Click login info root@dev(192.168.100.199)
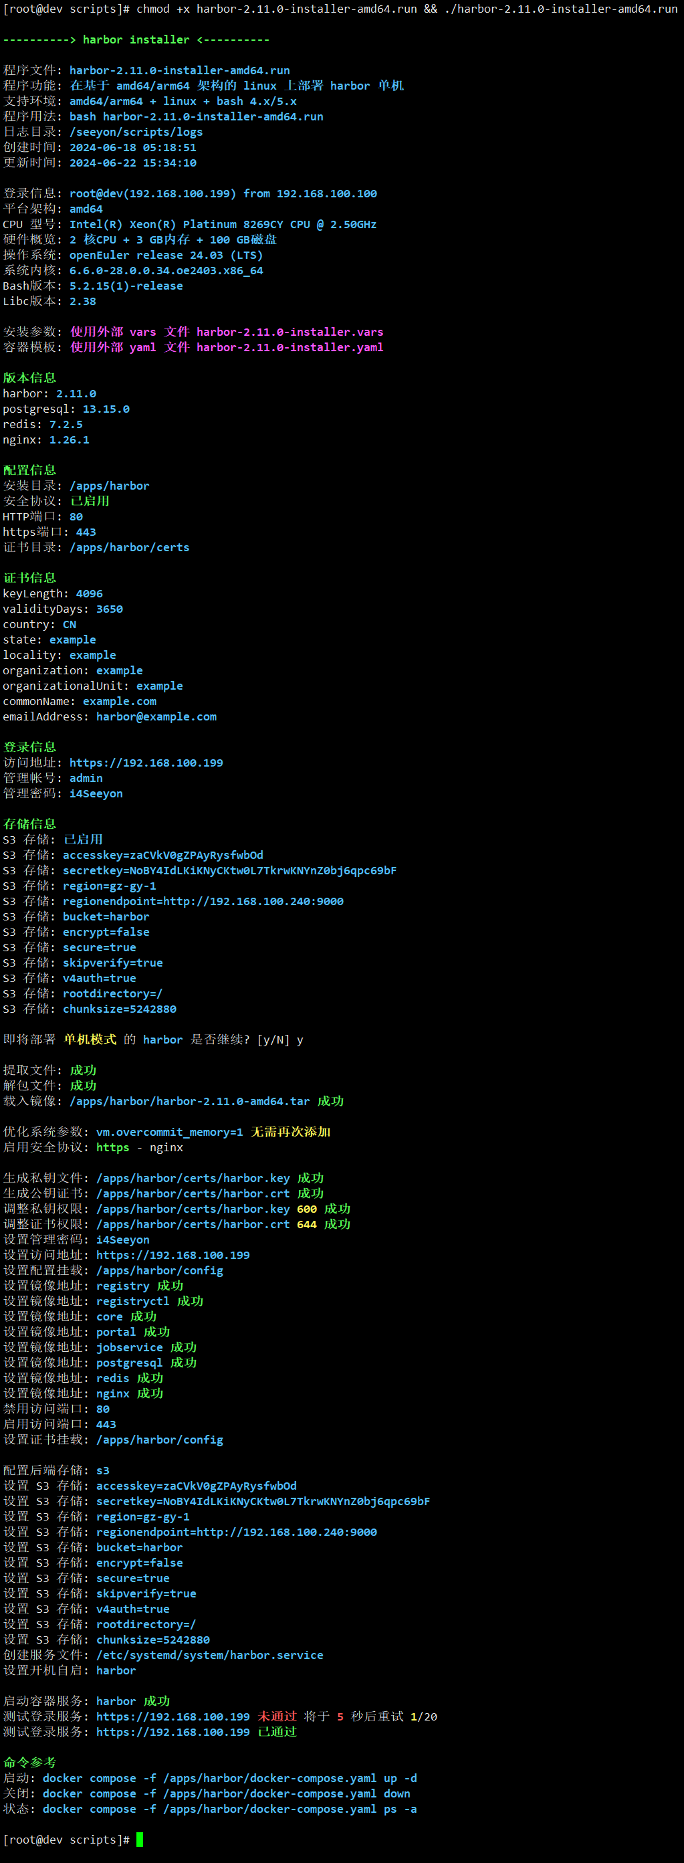Viewport: 684px width, 1863px height. tap(152, 193)
